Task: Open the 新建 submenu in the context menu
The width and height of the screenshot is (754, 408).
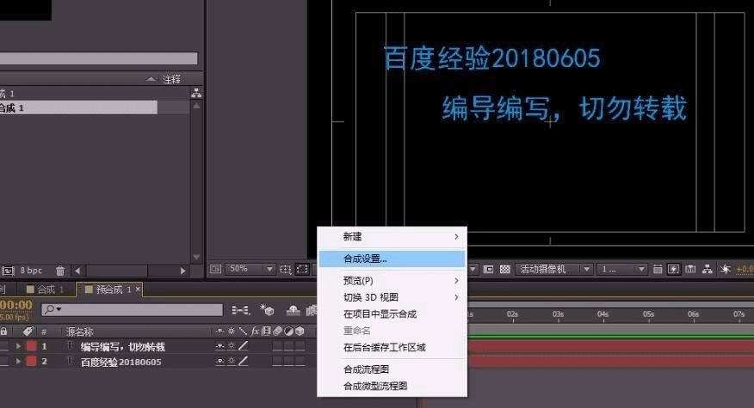Action: pyautogui.click(x=392, y=237)
